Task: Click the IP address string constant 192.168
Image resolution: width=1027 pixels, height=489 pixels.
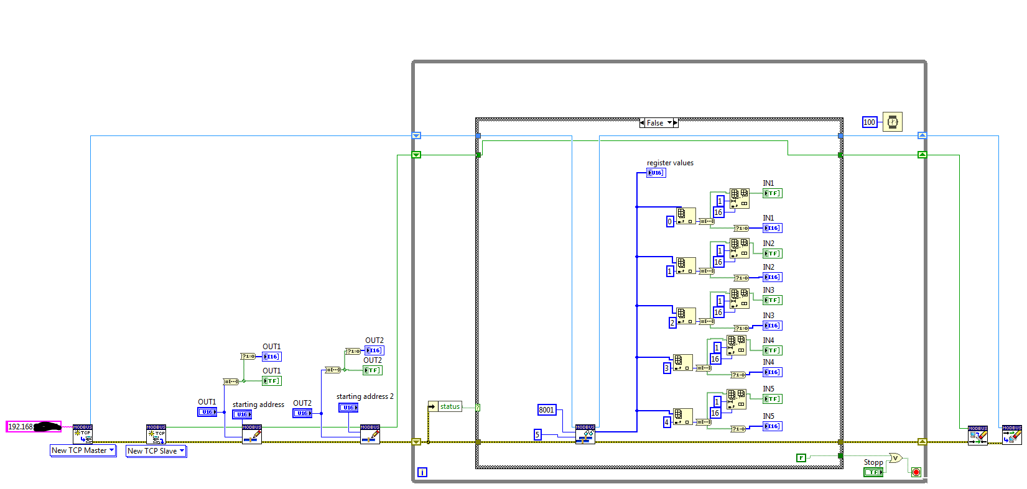Action: coord(34,427)
